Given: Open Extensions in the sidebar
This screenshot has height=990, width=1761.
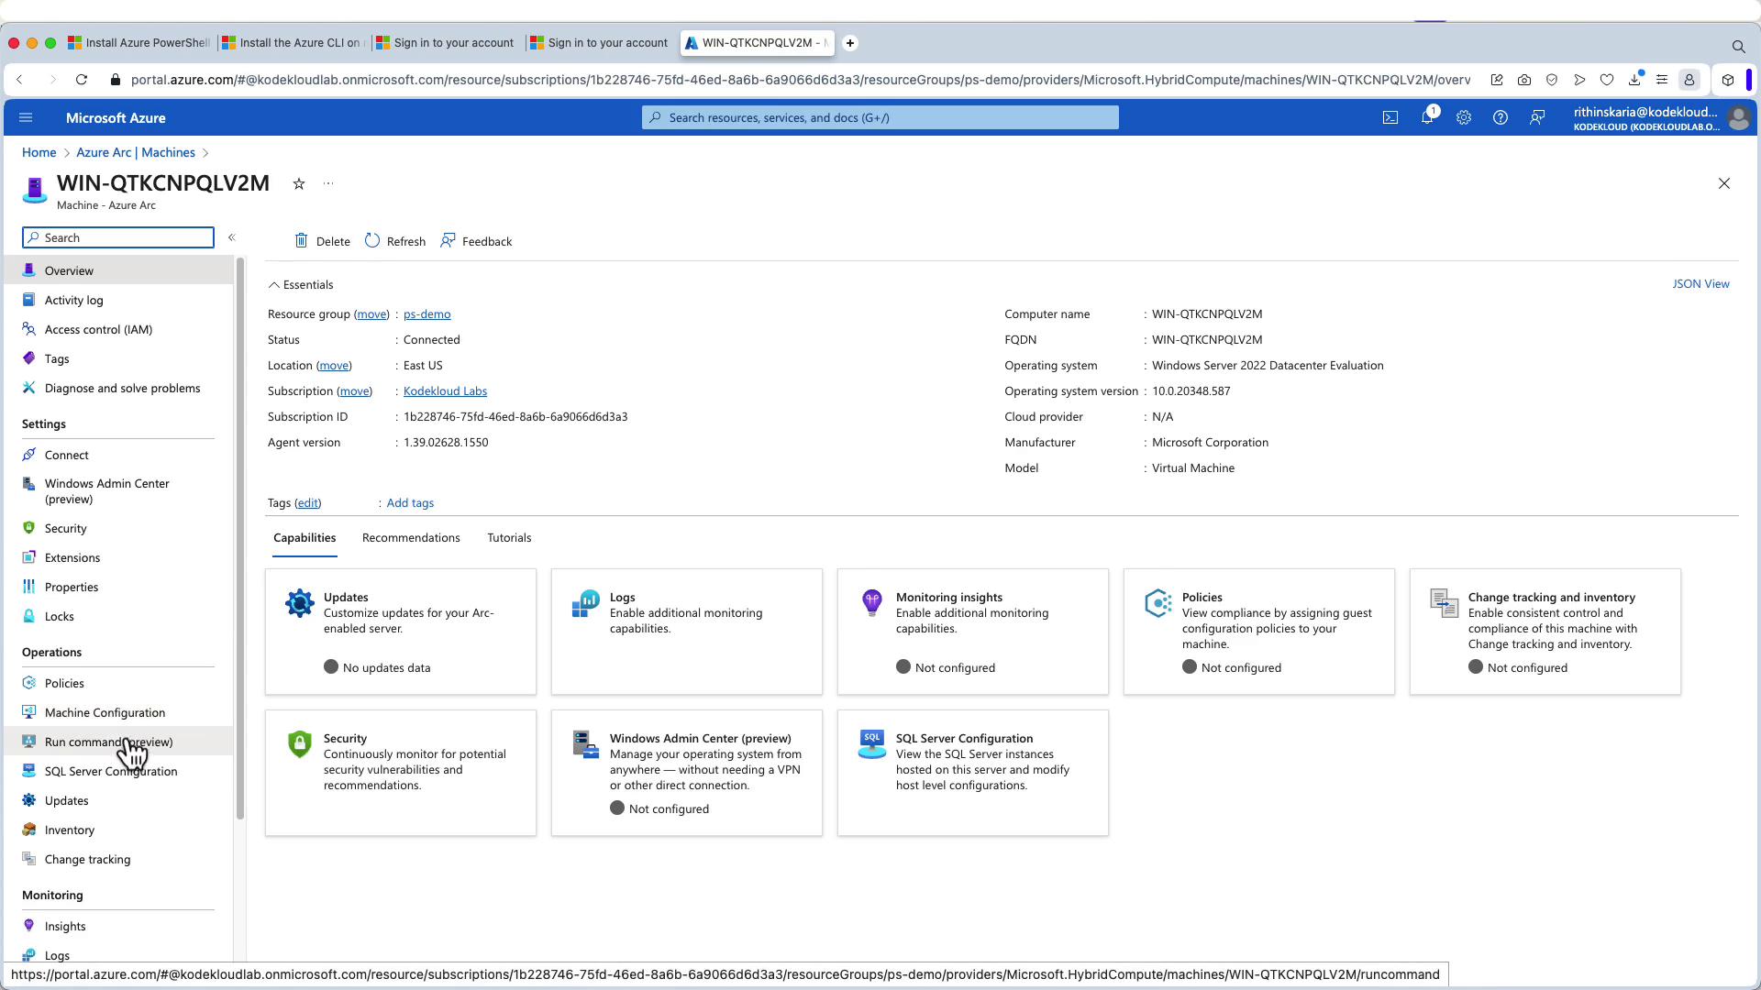Looking at the screenshot, I should click(72, 558).
